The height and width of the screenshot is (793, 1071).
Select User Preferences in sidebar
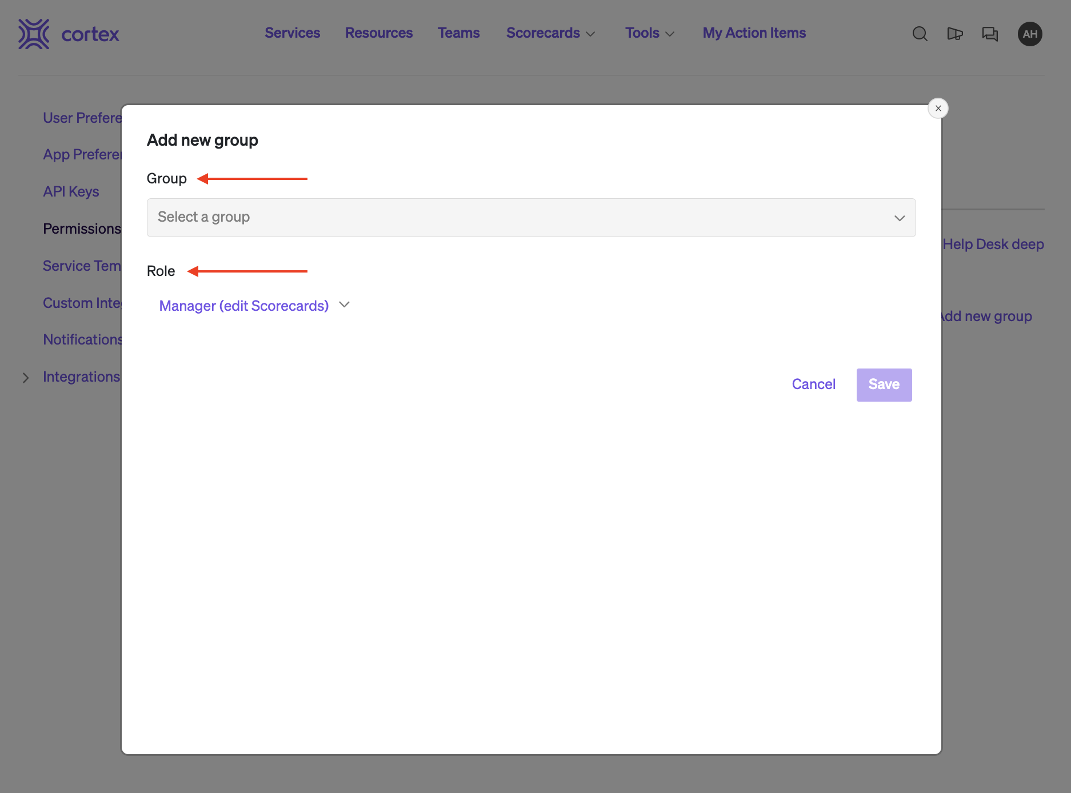pos(82,118)
